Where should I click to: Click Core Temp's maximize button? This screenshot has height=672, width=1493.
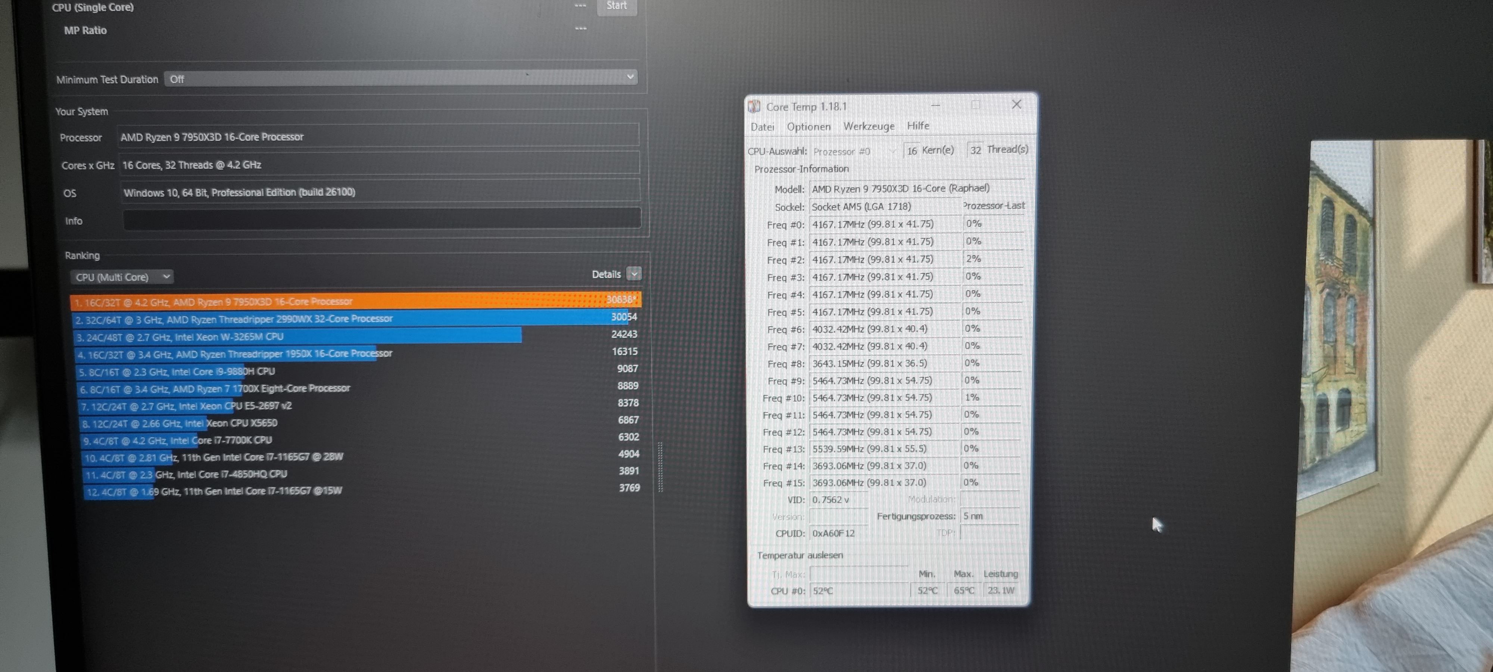(x=976, y=105)
